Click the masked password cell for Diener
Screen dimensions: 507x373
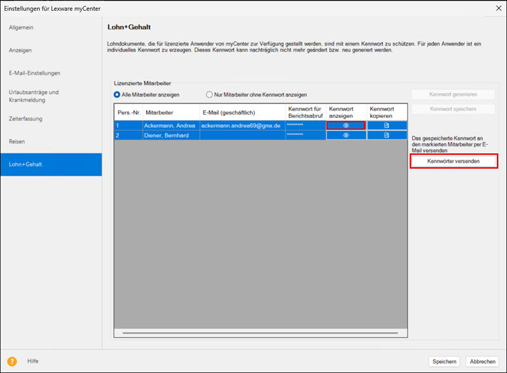305,135
